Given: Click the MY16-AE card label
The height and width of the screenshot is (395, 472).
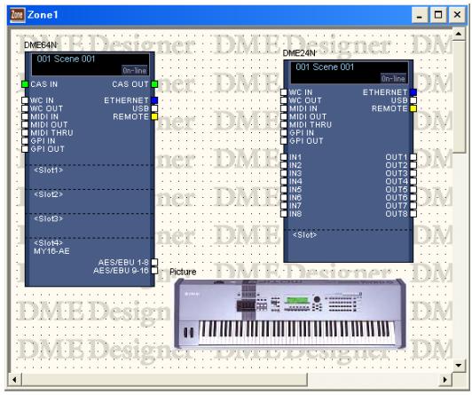Looking at the screenshot, I should click(51, 251).
